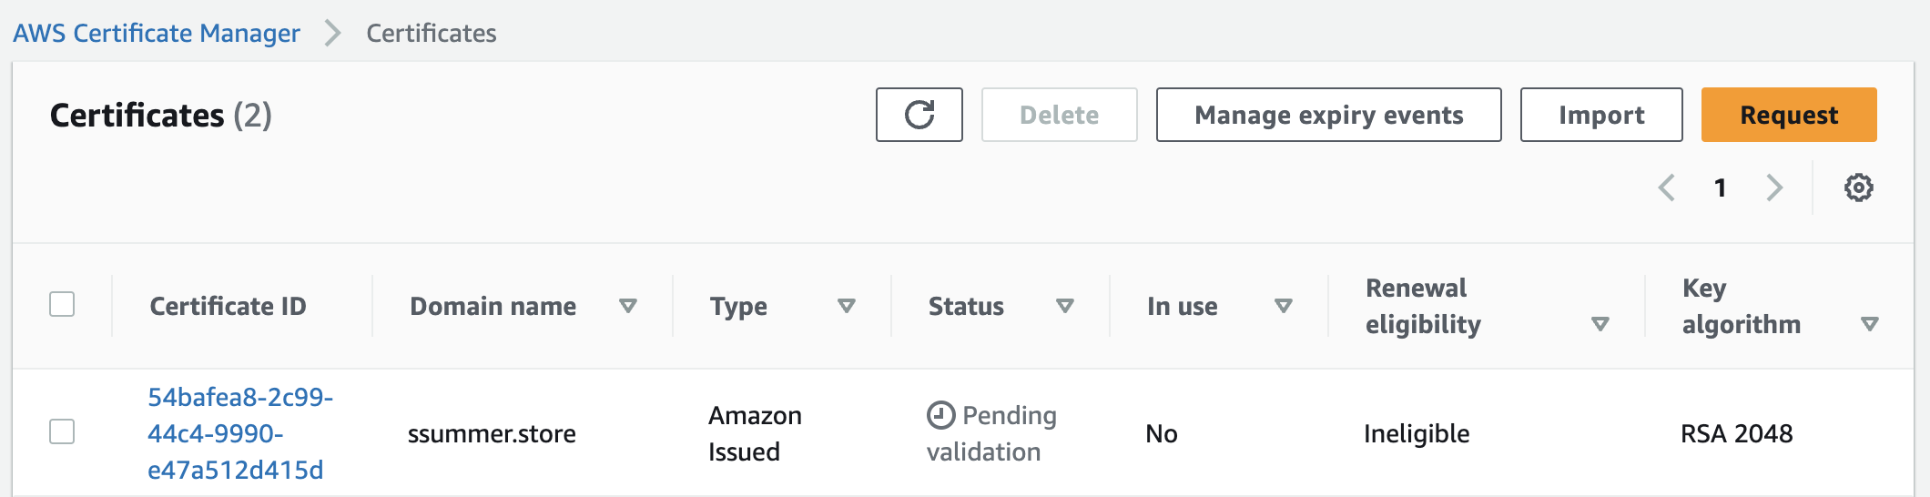Image resolution: width=1930 pixels, height=497 pixels.
Task: Sort by Domain name arrow
Action: 627,306
